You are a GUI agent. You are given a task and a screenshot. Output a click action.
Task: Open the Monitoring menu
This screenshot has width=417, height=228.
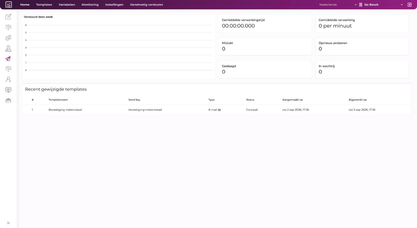click(90, 5)
